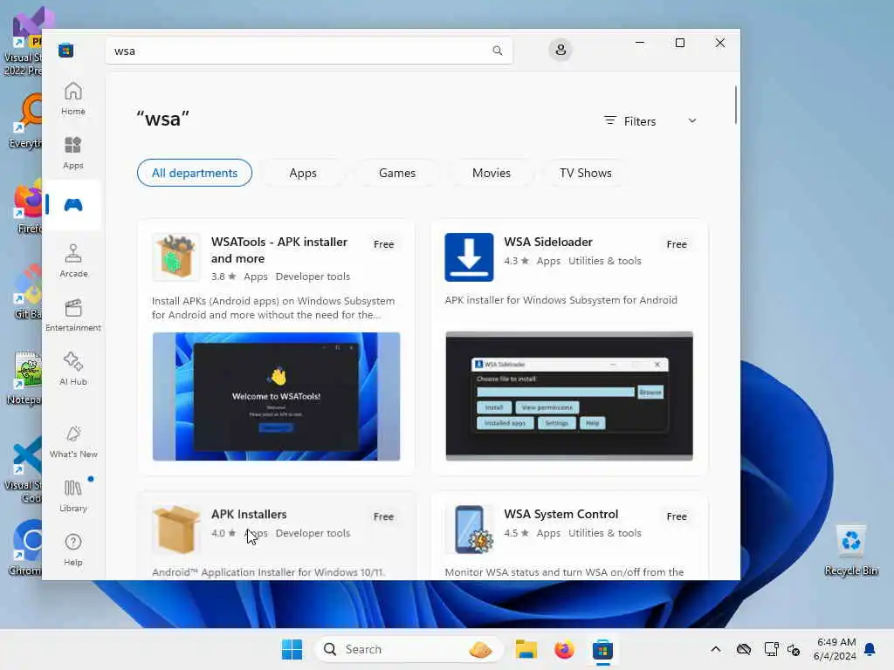This screenshot has height=670, width=894.
Task: Click the Microsoft Store taskbar icon
Action: [602, 649]
